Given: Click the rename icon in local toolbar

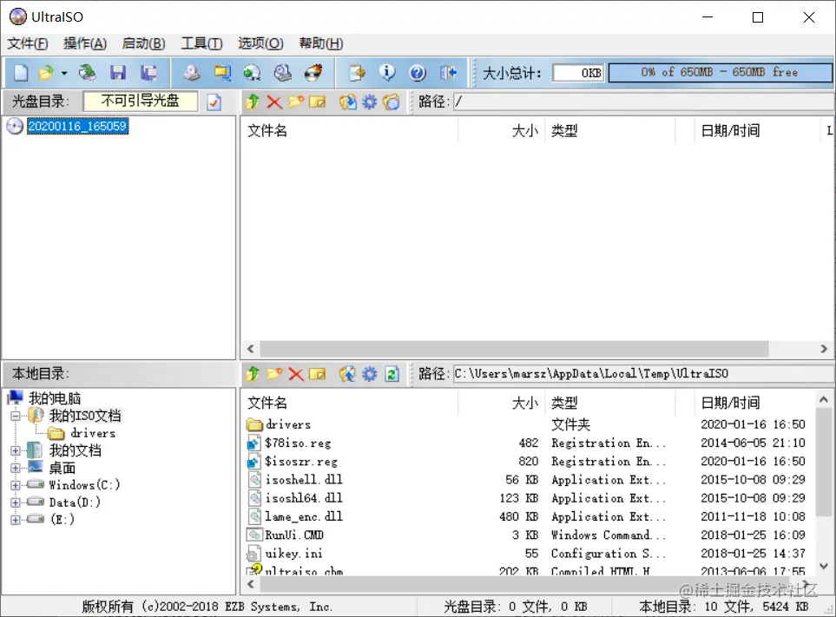Looking at the screenshot, I should [317, 374].
